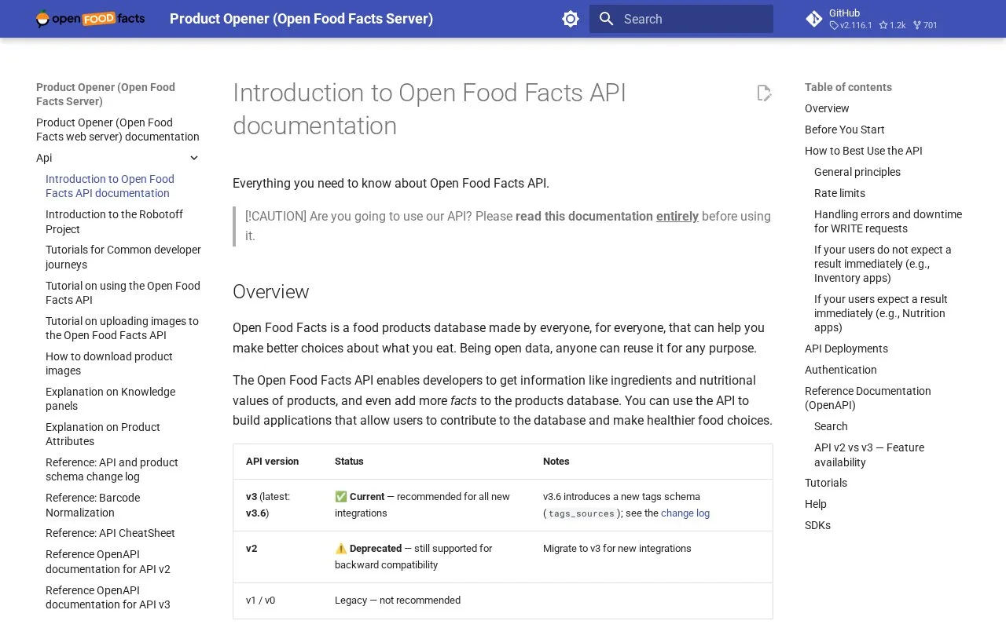Click the v3 (latest: v3.6) table cell

(277, 505)
